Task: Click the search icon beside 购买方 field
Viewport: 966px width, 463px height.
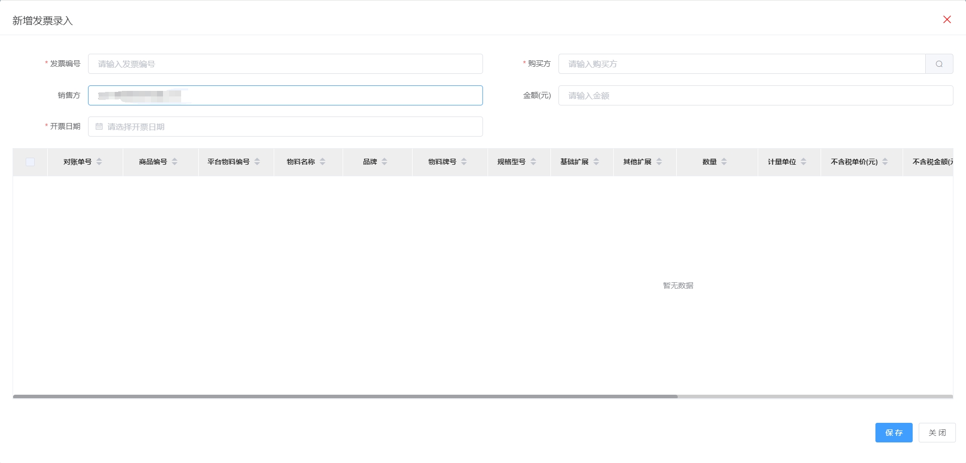Action: tap(939, 64)
